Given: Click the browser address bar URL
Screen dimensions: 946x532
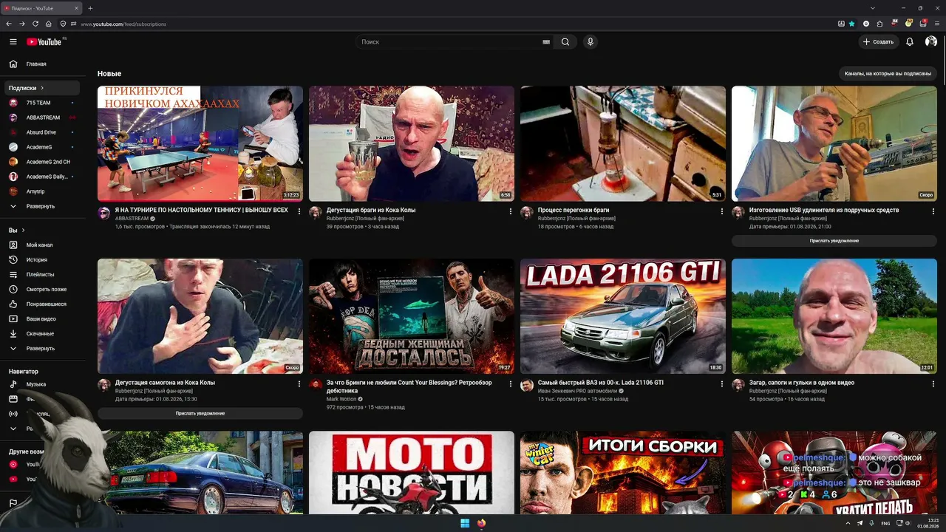Looking at the screenshot, I should tap(123, 24).
